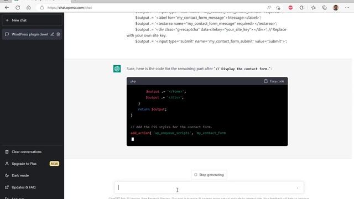The width and height of the screenshot is (354, 199).
Task: Click Upgrade to Plus
Action: click(32, 164)
